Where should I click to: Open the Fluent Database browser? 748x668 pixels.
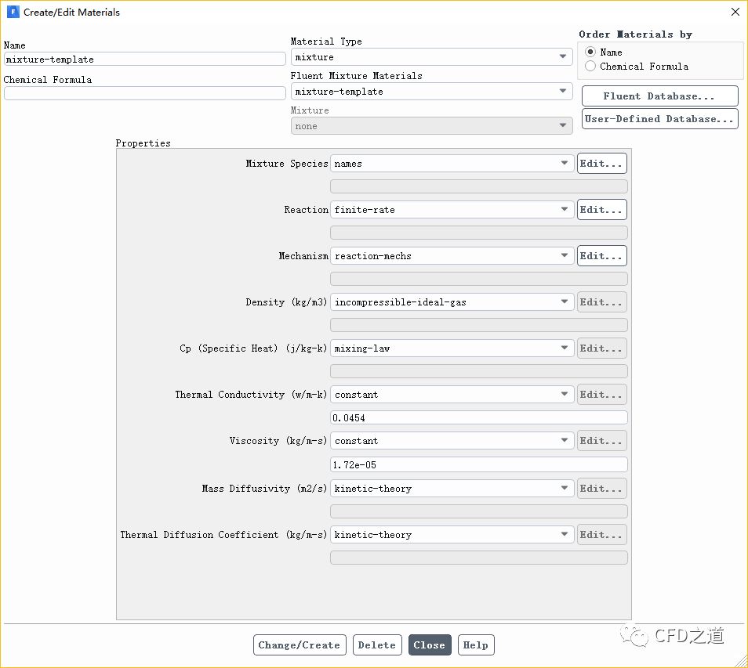(659, 96)
